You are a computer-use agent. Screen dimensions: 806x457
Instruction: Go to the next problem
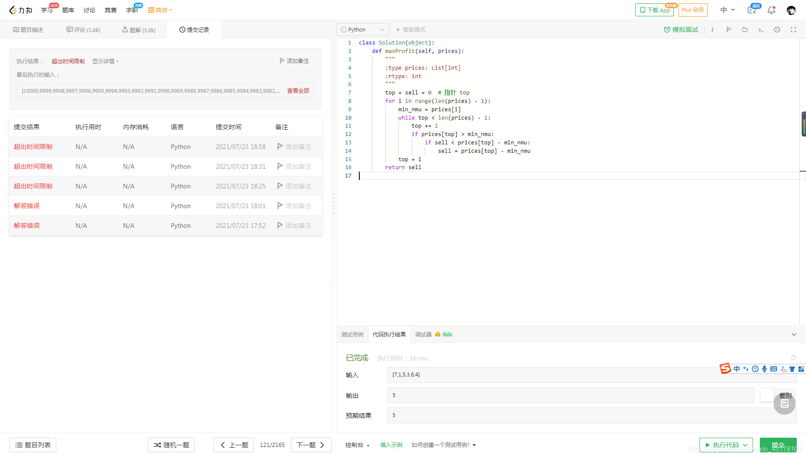311,445
